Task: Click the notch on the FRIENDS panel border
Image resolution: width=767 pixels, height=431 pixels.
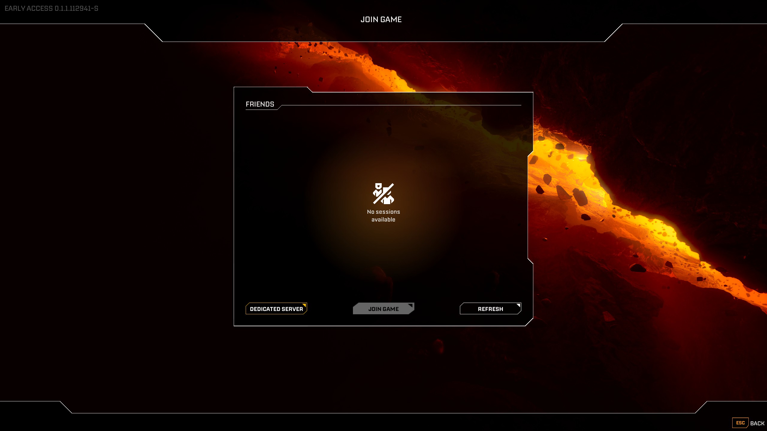Action: click(310, 90)
